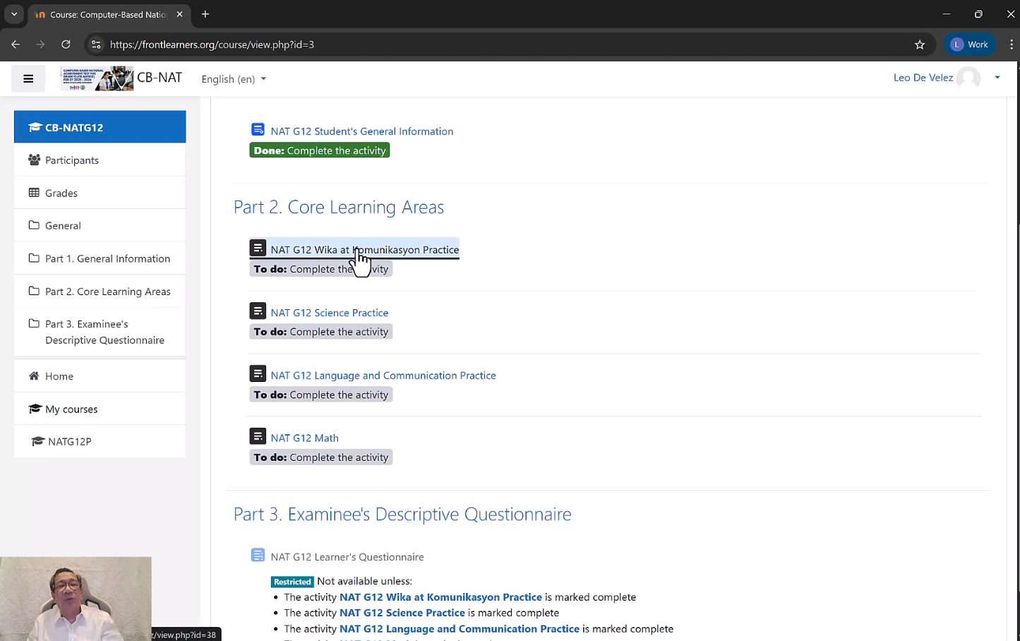1020x641 pixels.
Task: Open the NATG12P course in sidebar
Action: pos(69,441)
